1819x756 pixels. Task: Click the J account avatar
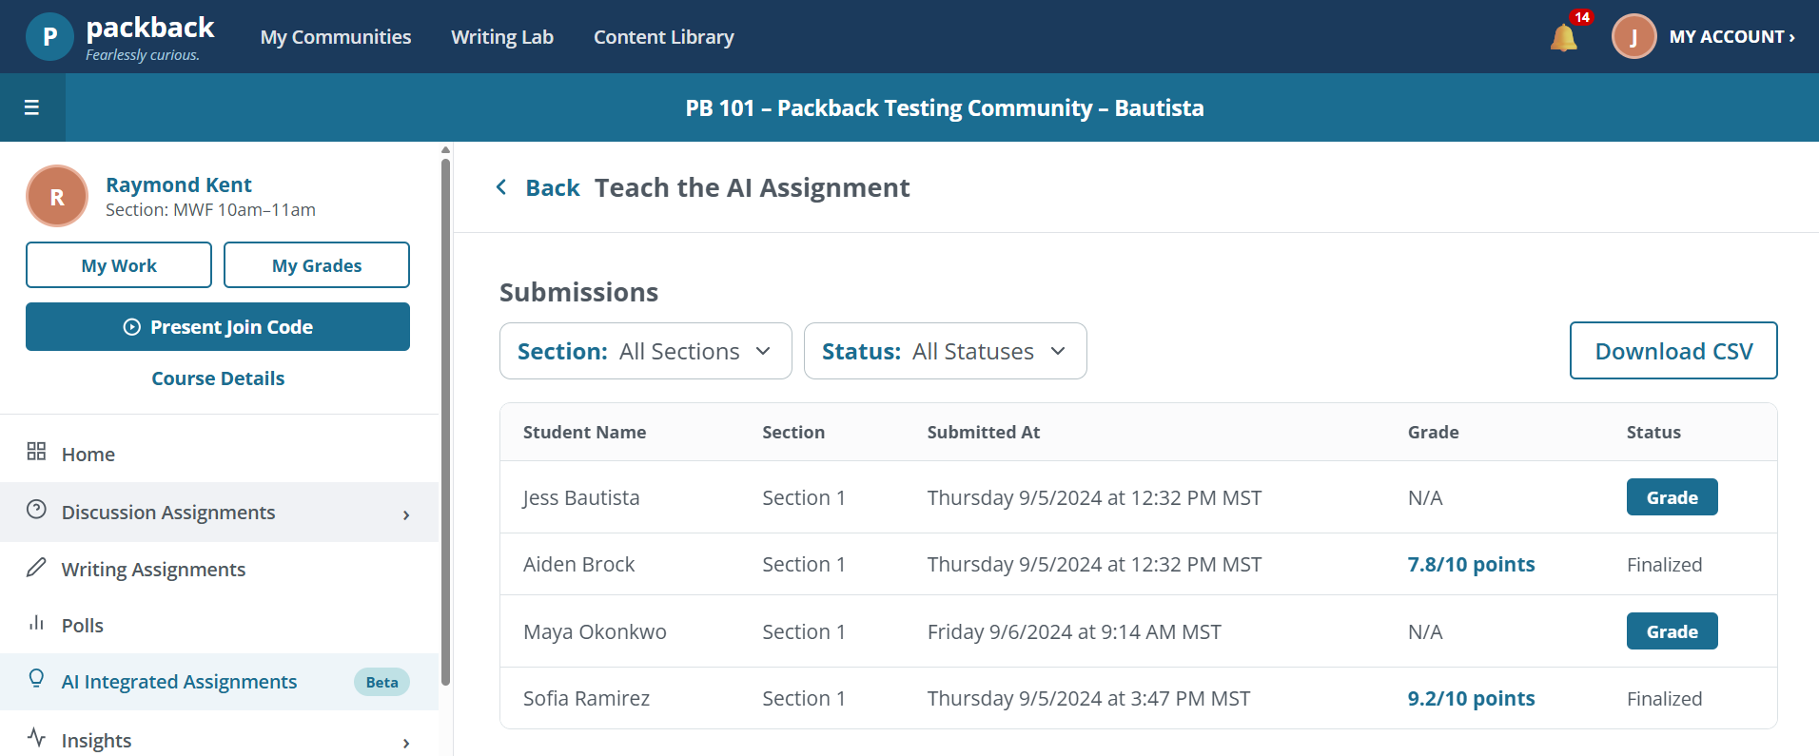1633,37
